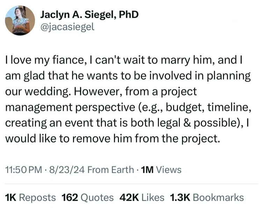Show the 42K Likes list
Viewport: 262px width, 208px height.
[x=141, y=197]
